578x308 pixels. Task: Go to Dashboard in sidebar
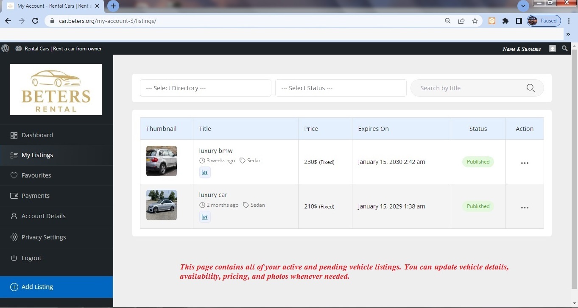pyautogui.click(x=56, y=135)
